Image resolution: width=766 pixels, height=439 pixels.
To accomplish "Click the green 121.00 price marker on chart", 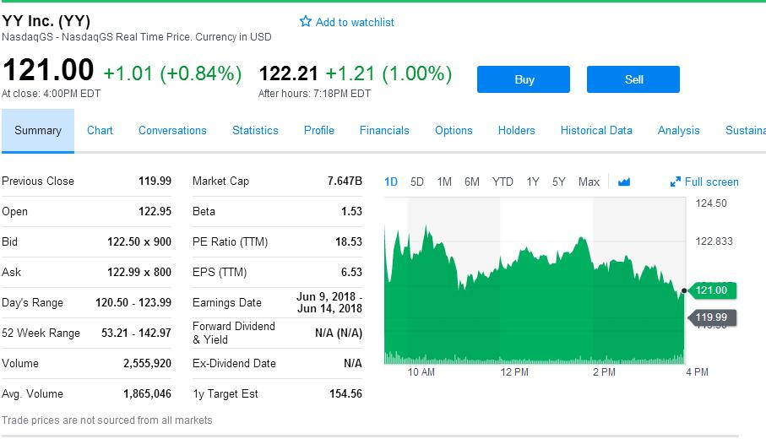I will coord(711,290).
